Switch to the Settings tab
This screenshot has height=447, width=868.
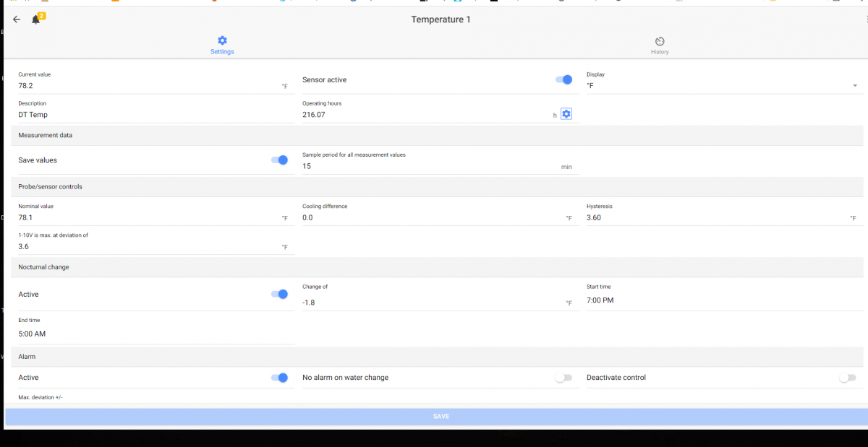(222, 45)
